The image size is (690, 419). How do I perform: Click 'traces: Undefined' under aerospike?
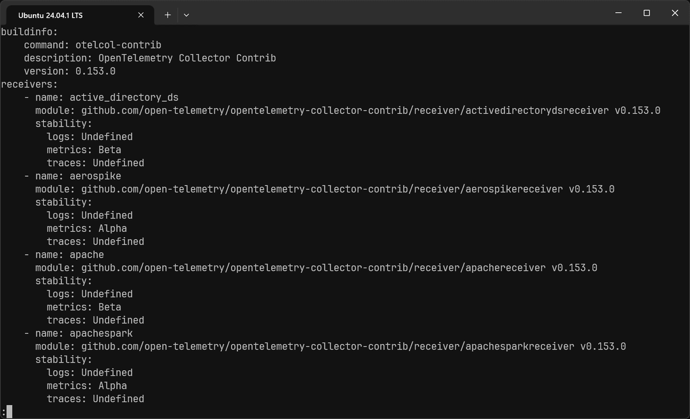click(95, 241)
